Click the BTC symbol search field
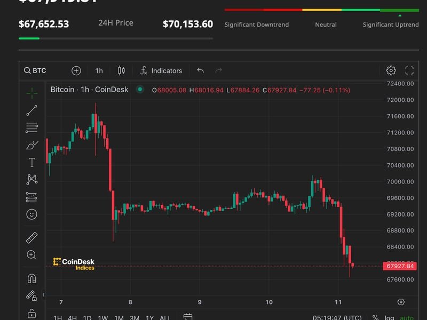This screenshot has height=320, width=427. click(35, 70)
